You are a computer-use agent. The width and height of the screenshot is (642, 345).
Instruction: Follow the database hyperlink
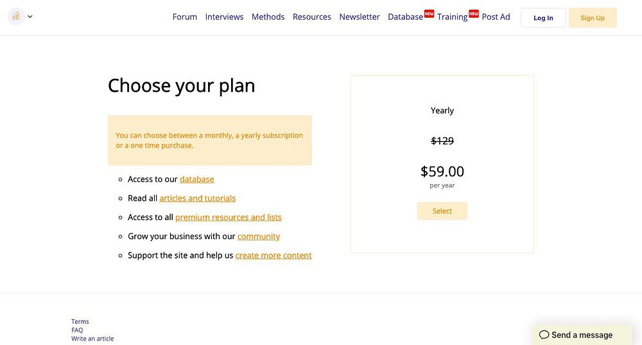click(x=196, y=179)
